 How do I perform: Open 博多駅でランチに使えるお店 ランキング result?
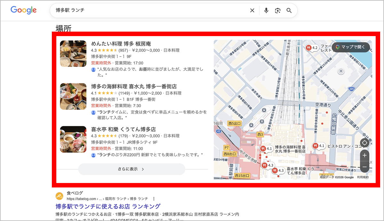pos(108,206)
